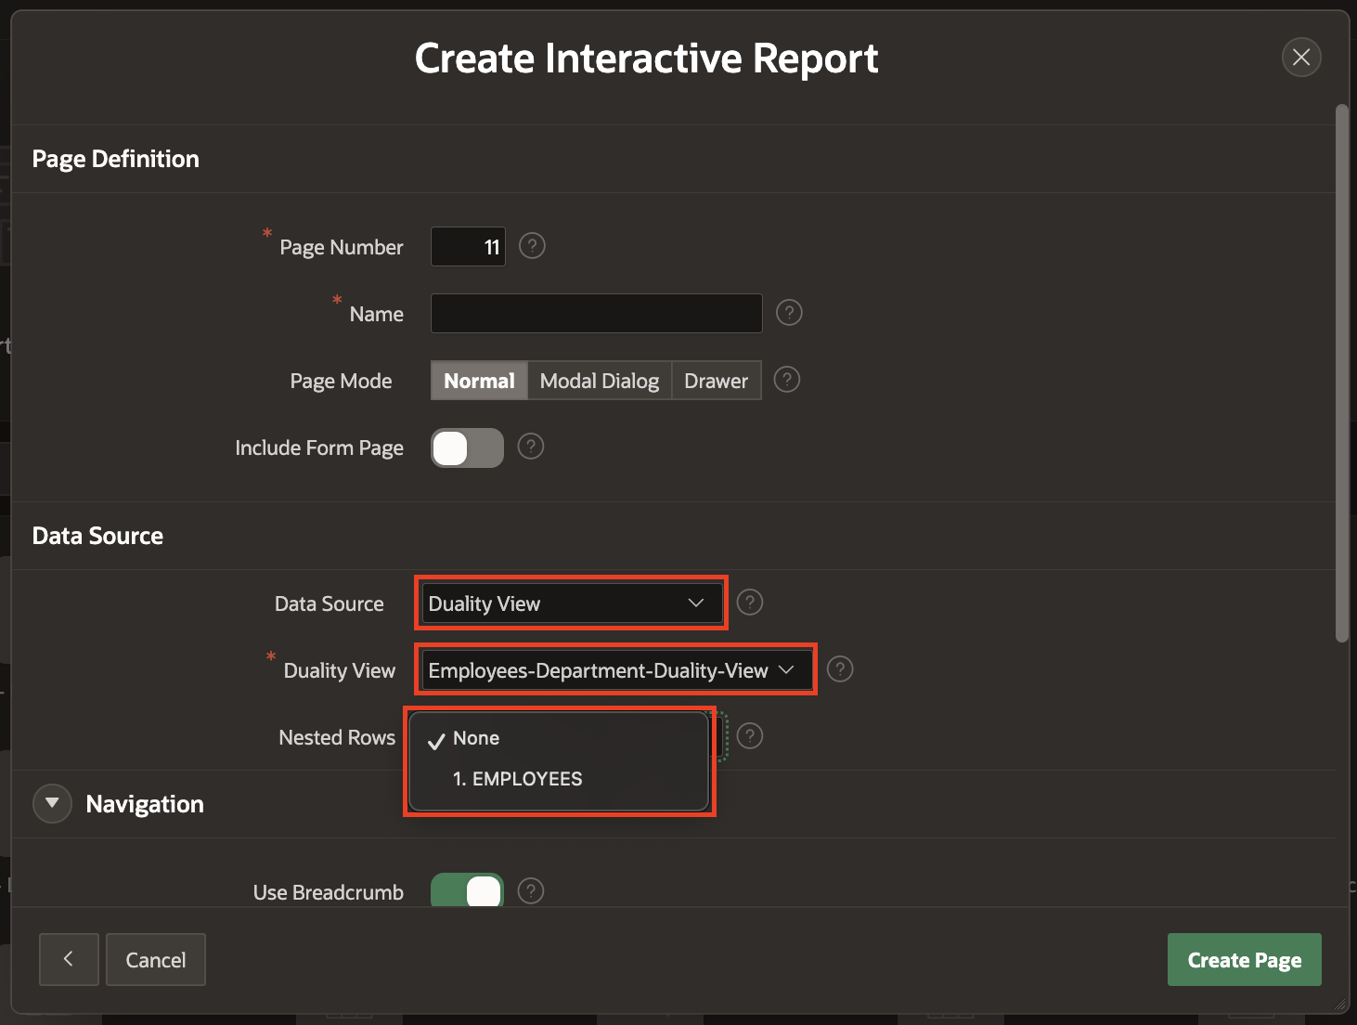1357x1025 pixels.
Task: Click the Create Page button
Action: tap(1244, 960)
